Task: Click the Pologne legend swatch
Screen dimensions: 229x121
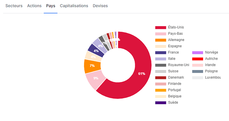Action: click(x=197, y=71)
